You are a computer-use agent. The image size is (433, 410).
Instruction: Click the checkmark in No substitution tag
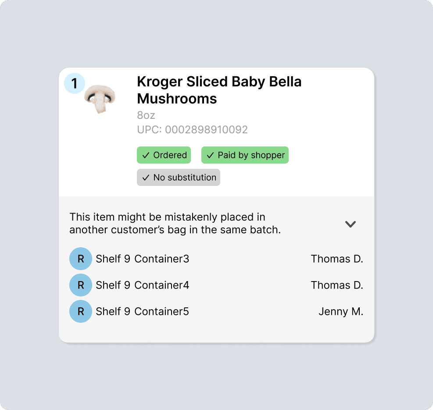click(146, 178)
